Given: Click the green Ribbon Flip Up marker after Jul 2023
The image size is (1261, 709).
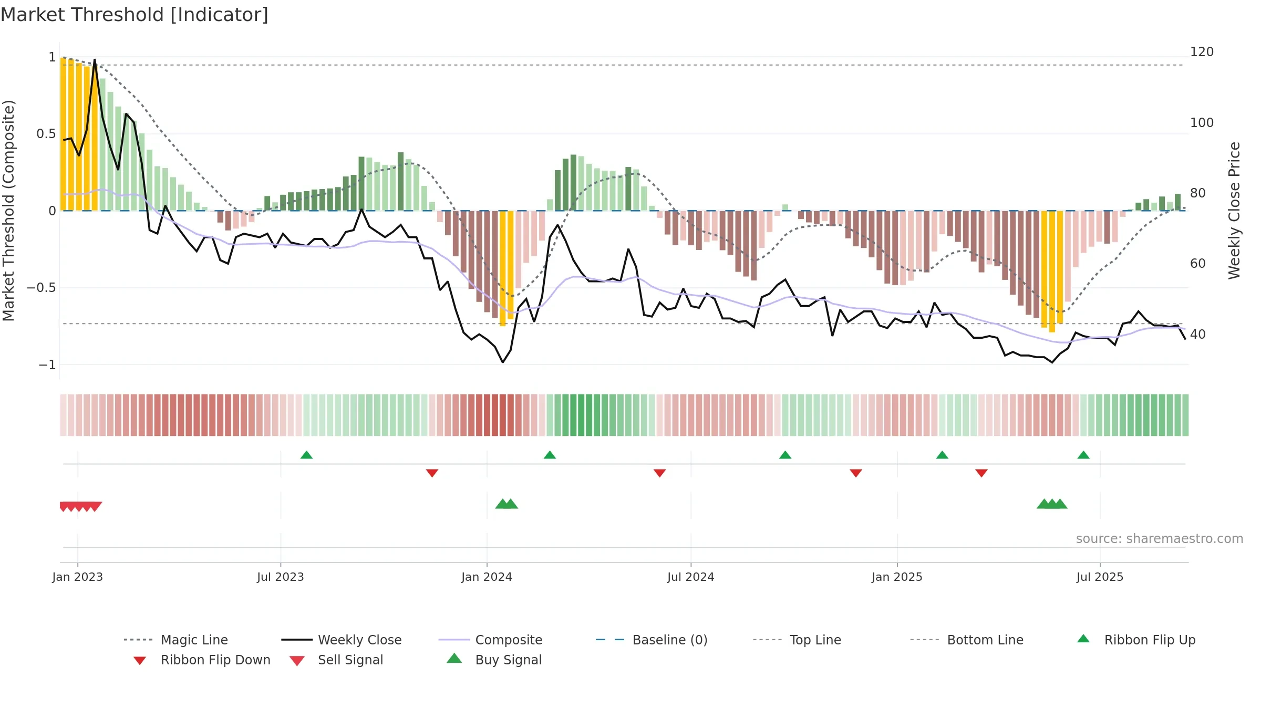Looking at the screenshot, I should (x=306, y=455).
